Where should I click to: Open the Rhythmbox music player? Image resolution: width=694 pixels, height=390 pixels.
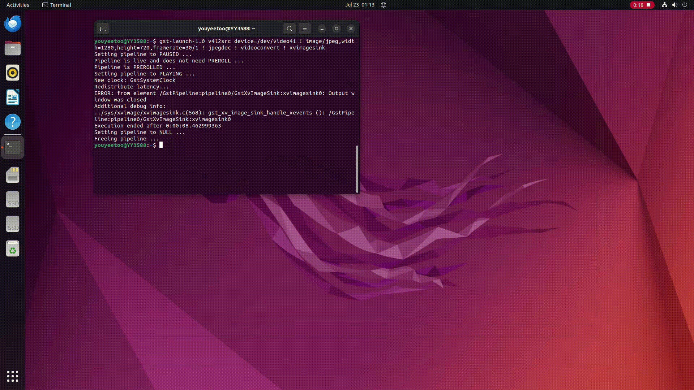[13, 73]
